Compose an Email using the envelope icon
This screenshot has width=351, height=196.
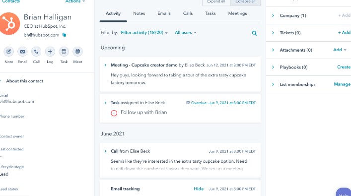[x=22, y=52]
